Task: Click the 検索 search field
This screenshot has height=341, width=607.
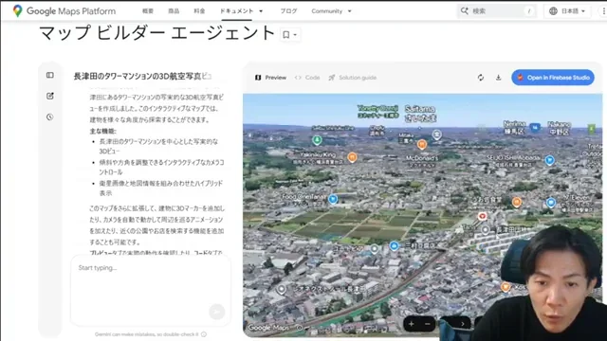Action: click(x=497, y=11)
